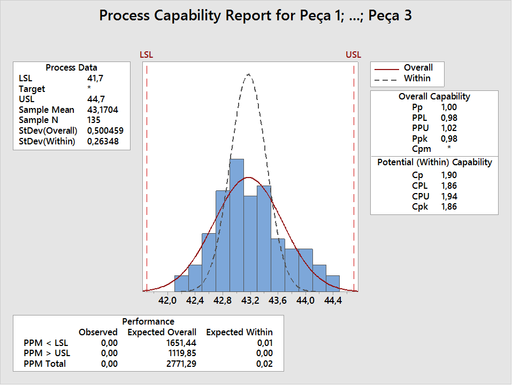Select the red LSL label above the graph
Viewport: 512px width, 385px height.
(146, 55)
